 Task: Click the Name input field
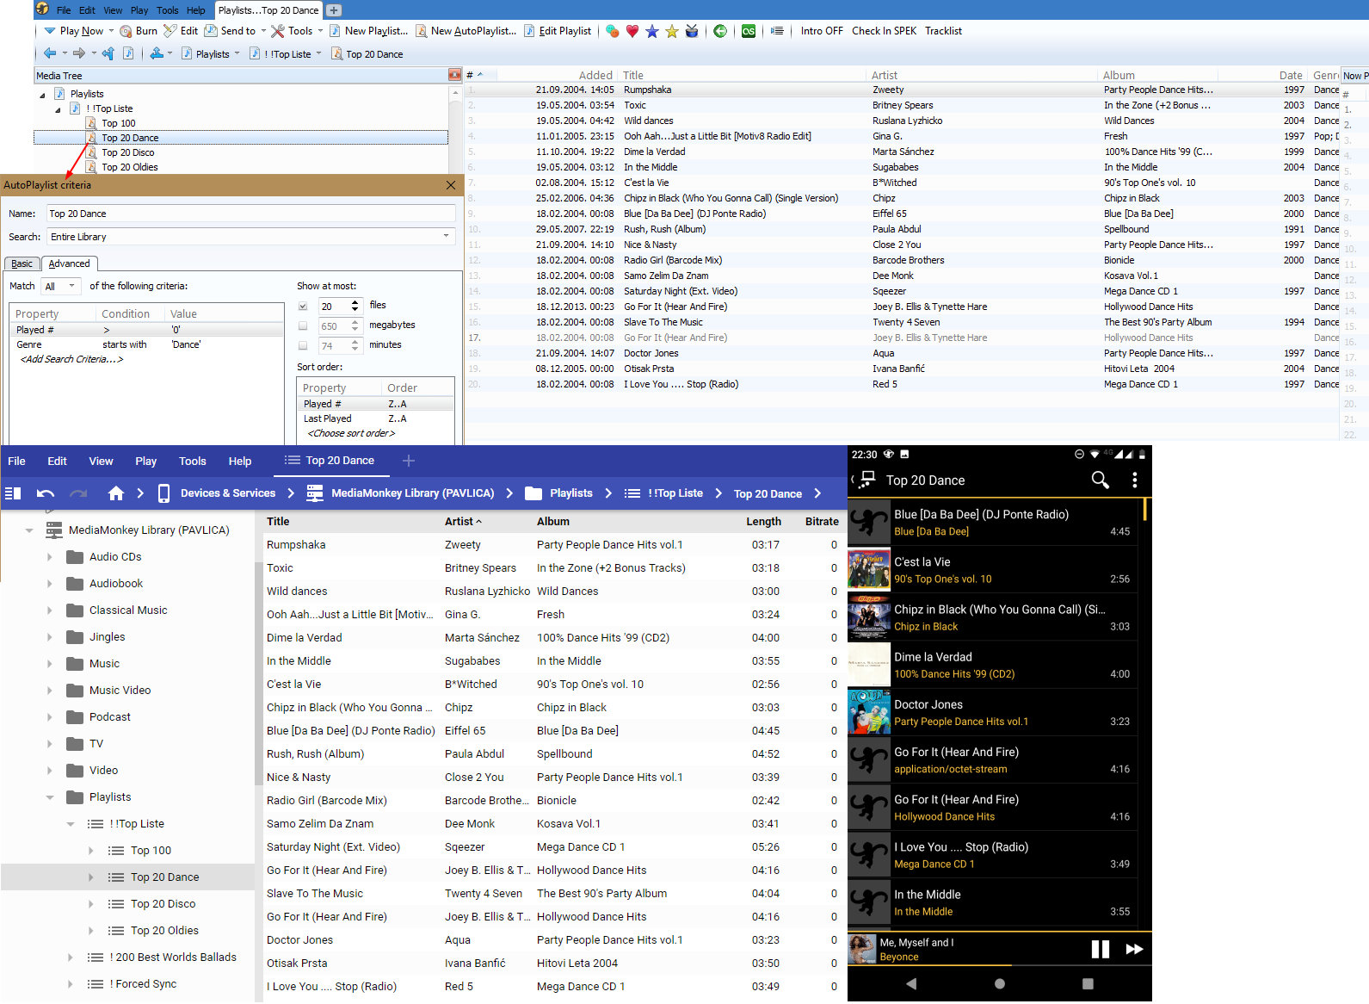[250, 214]
